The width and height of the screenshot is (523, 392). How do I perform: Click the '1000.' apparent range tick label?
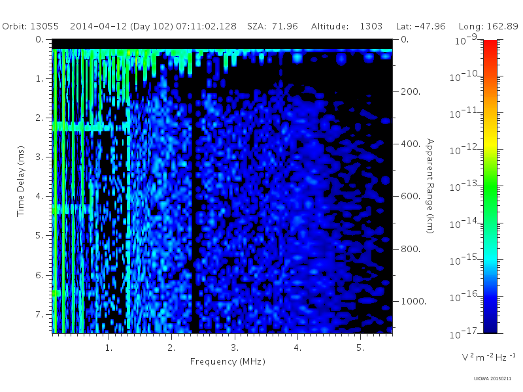414,301
